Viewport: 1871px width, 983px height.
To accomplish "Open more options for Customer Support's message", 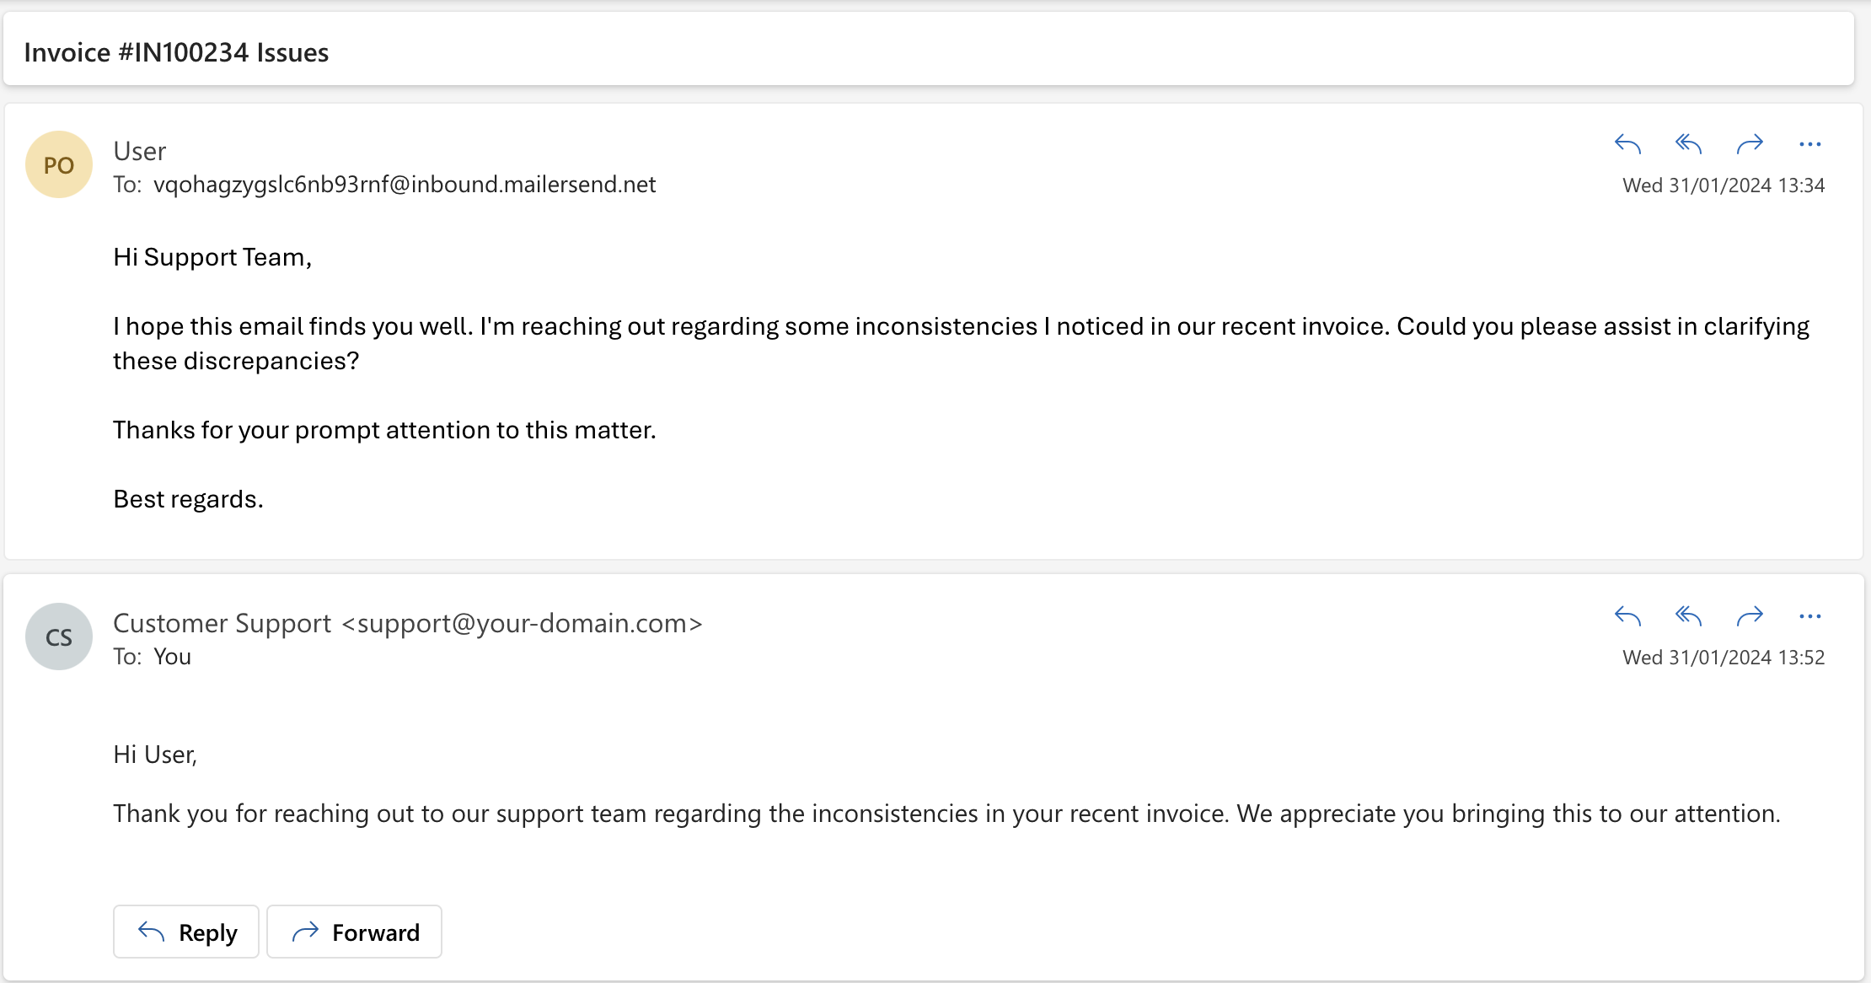I will 1810,616.
